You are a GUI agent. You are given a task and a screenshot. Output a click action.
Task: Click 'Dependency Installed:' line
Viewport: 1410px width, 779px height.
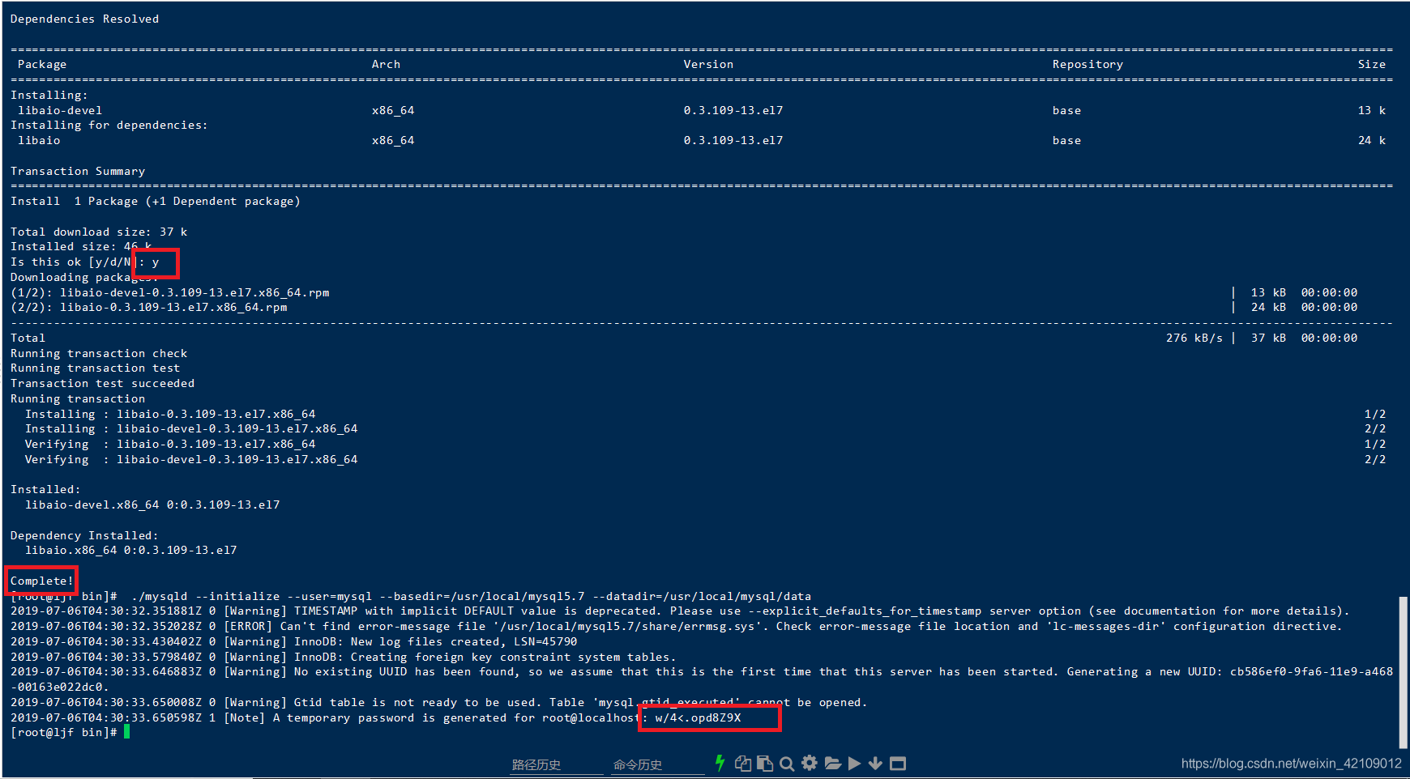[x=84, y=535]
